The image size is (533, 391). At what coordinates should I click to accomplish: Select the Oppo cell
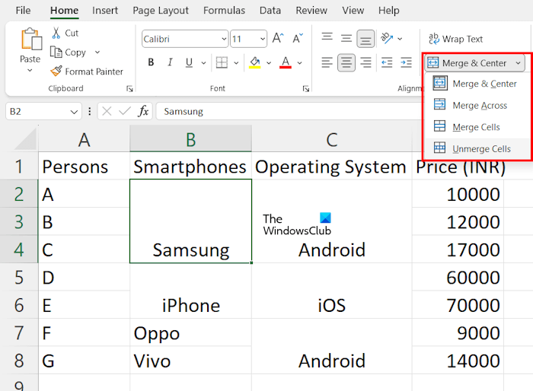click(x=190, y=332)
